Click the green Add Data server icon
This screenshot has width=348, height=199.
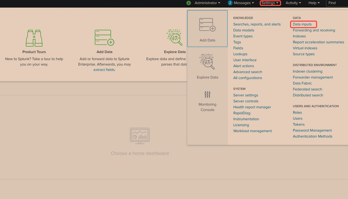(104, 38)
